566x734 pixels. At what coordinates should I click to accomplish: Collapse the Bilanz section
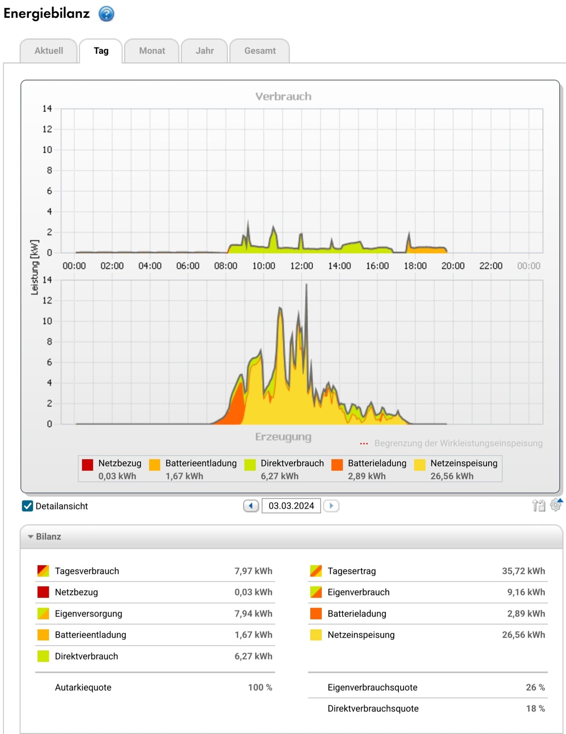point(31,537)
